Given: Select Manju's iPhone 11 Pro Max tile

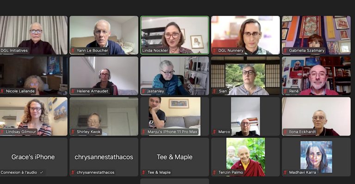Looking at the screenshot, I should tap(175, 117).
